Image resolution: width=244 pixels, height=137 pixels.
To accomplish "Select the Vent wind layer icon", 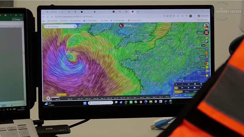I will 207,45.
